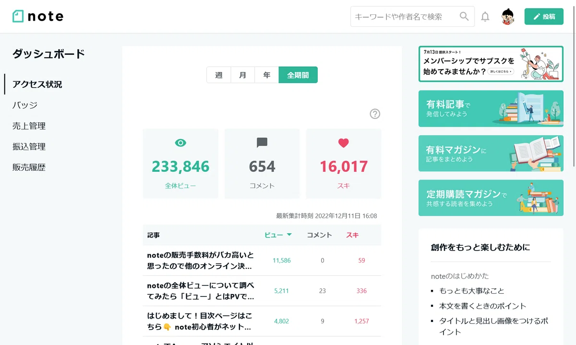Open アクセス状況 in sidebar
Screen dimensions: 576x345
pos(37,84)
